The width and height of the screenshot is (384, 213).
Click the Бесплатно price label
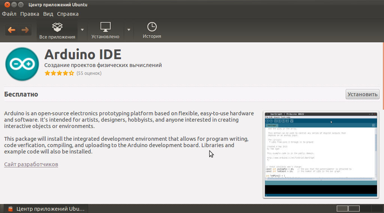pyautogui.click(x=21, y=94)
